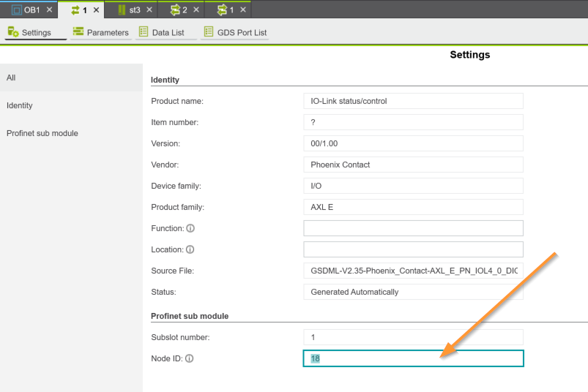Click the Parameters view icon
The width and height of the screenshot is (588, 392).
pyautogui.click(x=78, y=32)
